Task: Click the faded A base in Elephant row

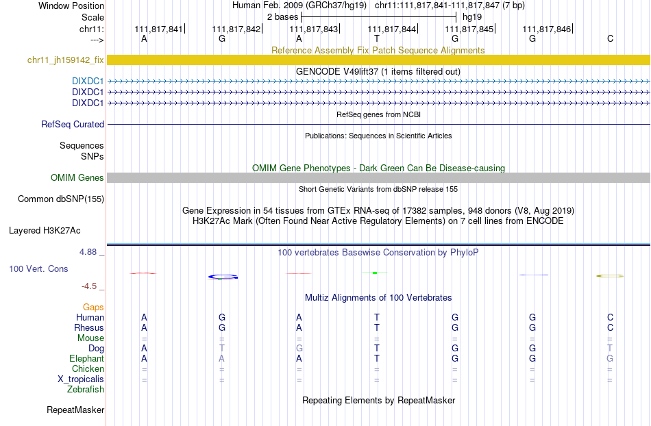Action: click(222, 359)
